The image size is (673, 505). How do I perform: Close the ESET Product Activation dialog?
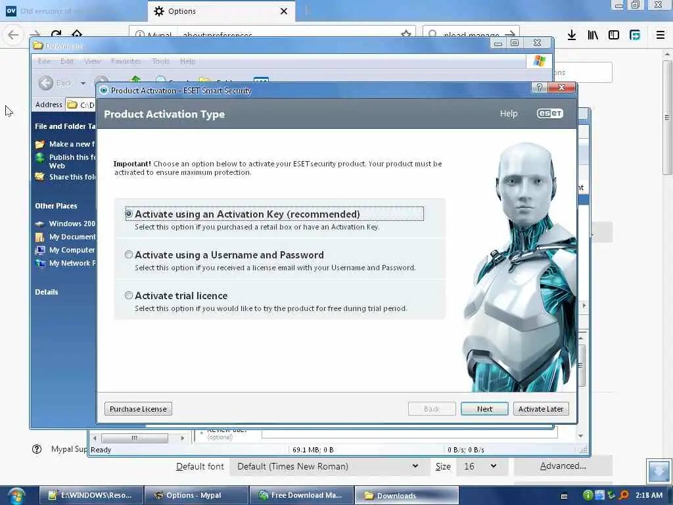561,87
